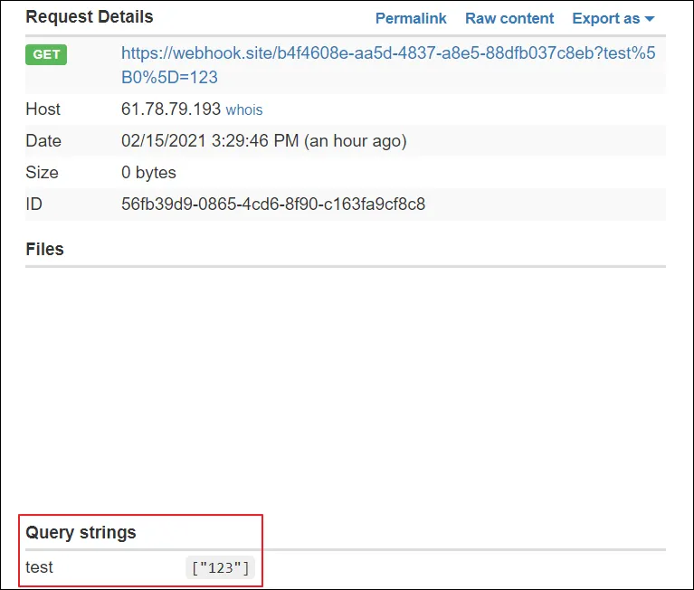Select the date 02/15/2021 3:29:46 PM text
Viewport: 694px width, 590px height.
(x=210, y=141)
